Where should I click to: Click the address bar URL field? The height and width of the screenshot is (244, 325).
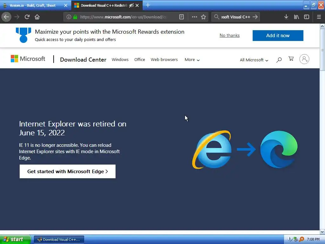tap(123, 17)
